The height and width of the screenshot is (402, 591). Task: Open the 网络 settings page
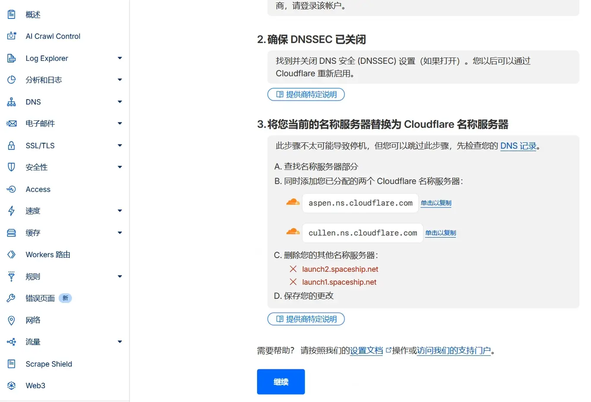click(33, 320)
